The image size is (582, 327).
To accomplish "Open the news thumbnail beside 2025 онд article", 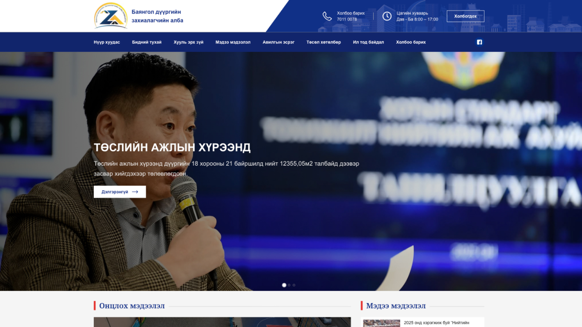I will point(381,323).
